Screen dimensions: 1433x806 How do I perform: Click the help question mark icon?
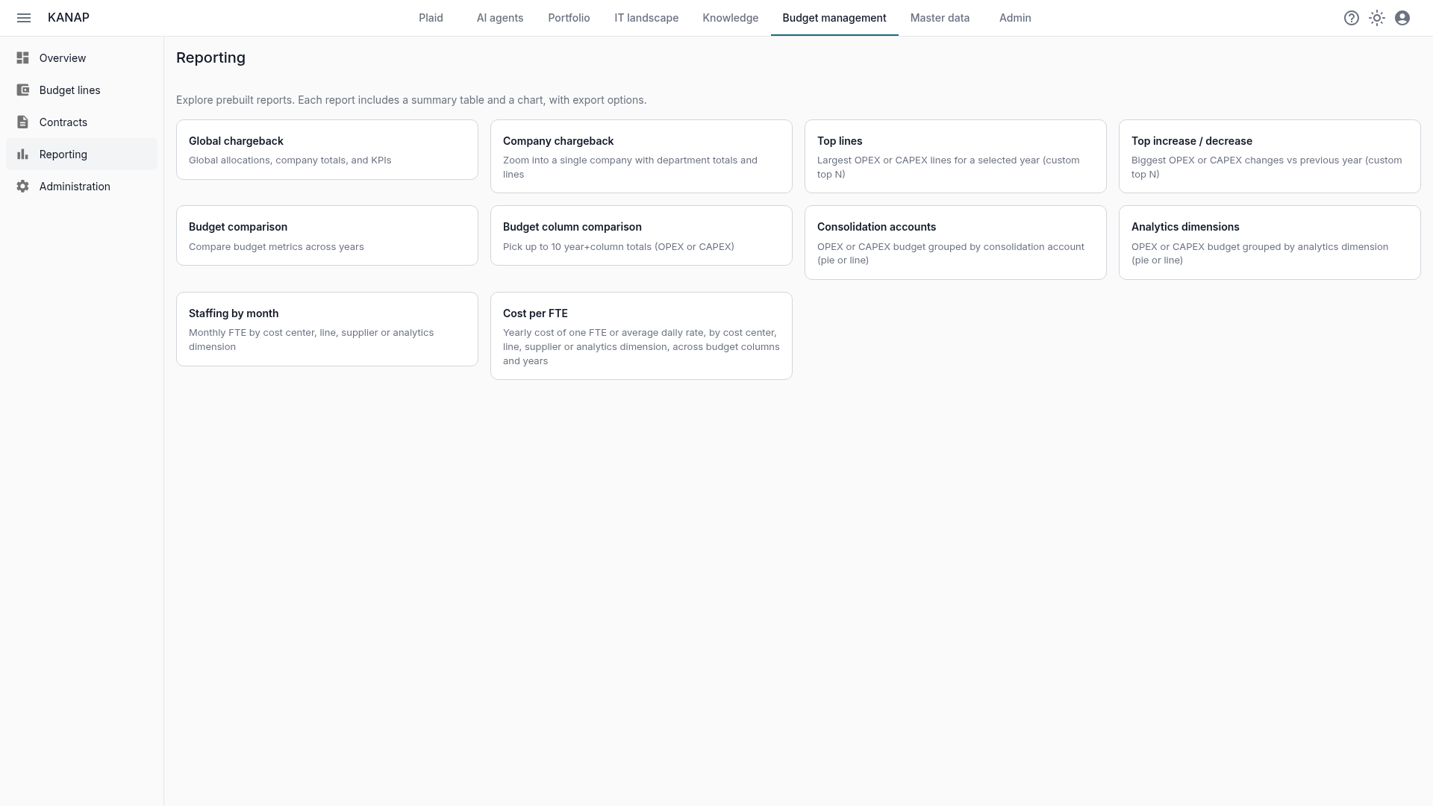coord(1352,18)
